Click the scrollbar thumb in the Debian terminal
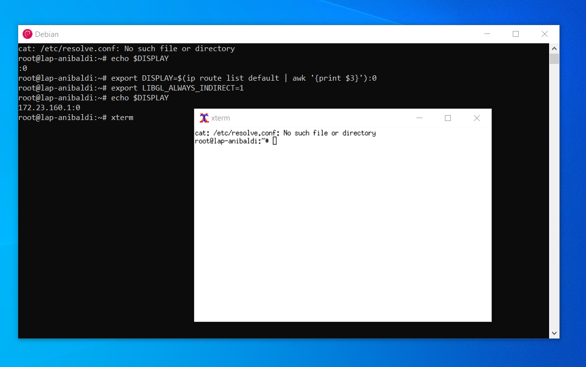Viewport: 586px width, 367px height. coord(554,59)
